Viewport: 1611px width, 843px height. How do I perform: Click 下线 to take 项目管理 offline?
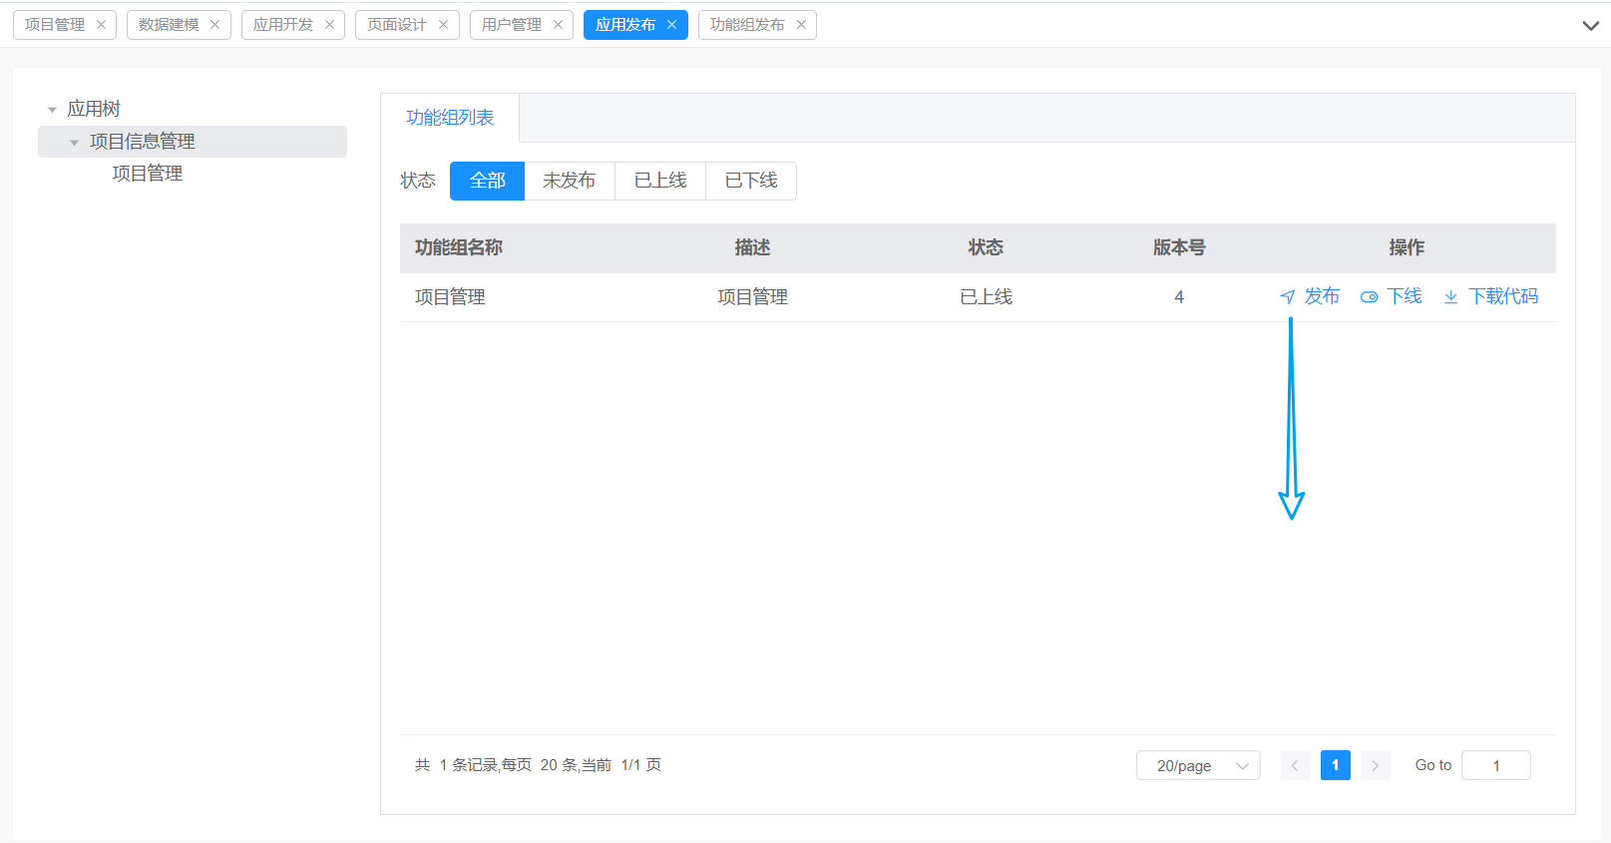[x=1393, y=296]
